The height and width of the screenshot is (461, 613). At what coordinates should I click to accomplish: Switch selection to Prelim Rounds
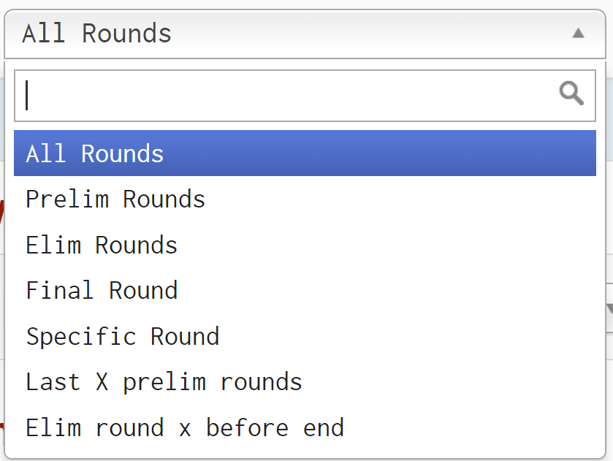(x=115, y=199)
